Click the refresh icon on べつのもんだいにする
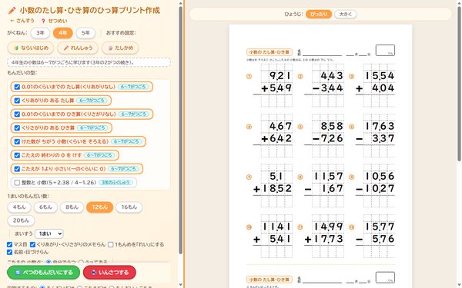The height and width of the screenshot is (288, 462). [18, 273]
